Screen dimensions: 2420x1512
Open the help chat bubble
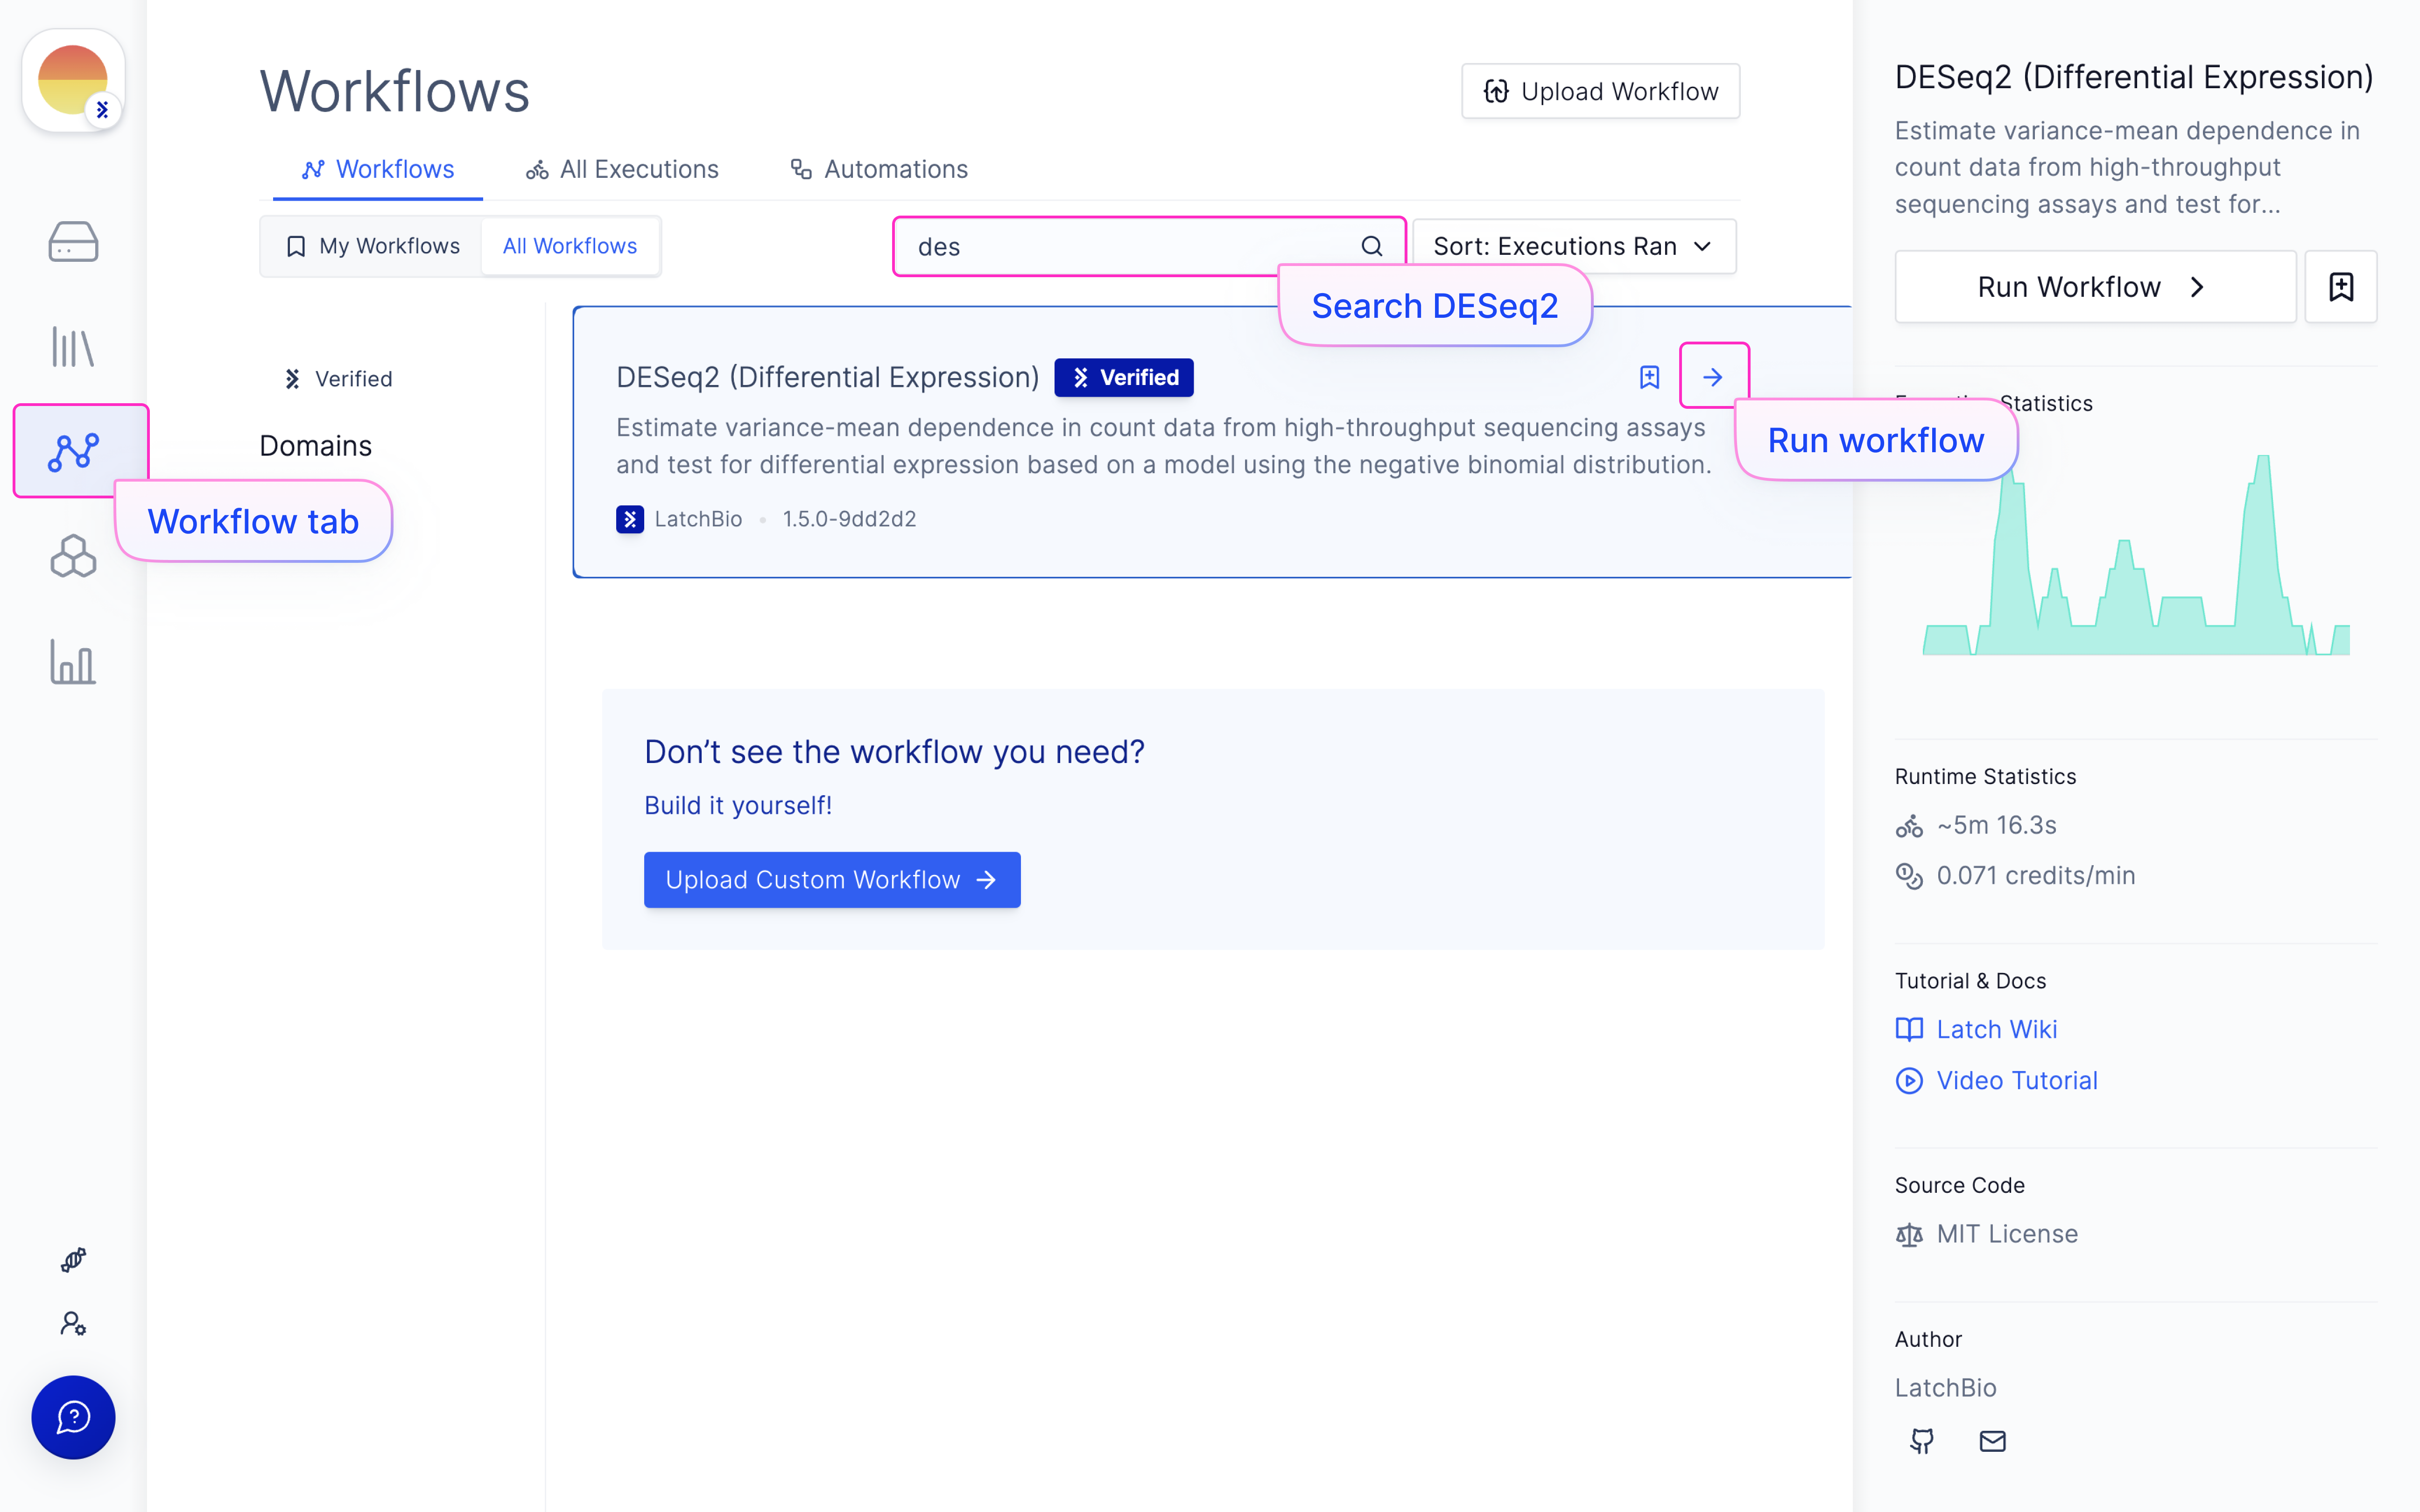pyautogui.click(x=73, y=1417)
